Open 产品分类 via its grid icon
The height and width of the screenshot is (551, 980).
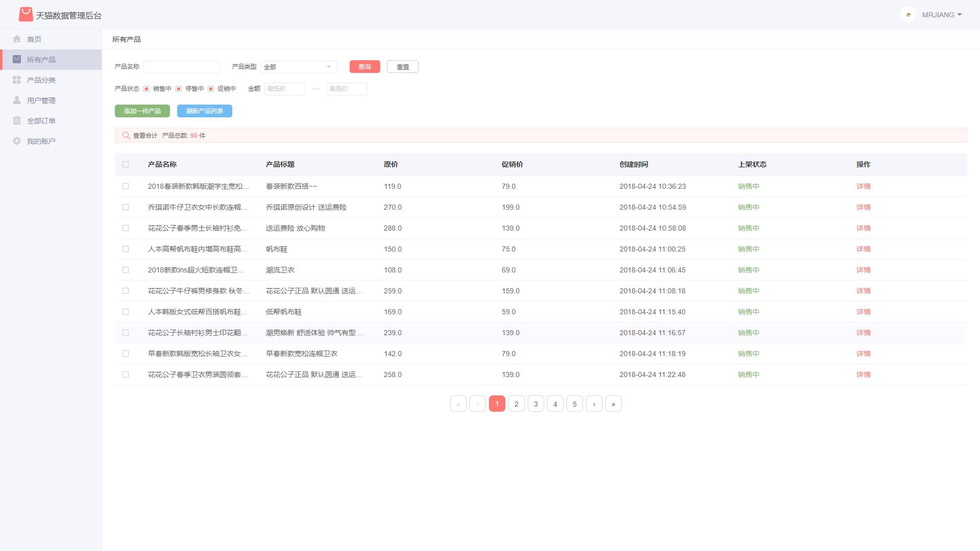[17, 80]
